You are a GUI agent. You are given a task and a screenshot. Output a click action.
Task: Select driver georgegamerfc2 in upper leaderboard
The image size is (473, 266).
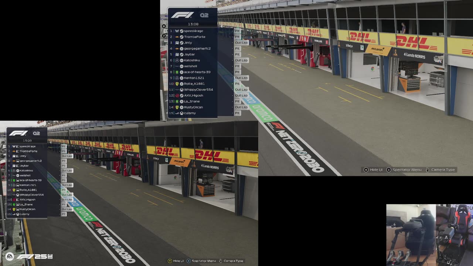pyautogui.click(x=197, y=49)
